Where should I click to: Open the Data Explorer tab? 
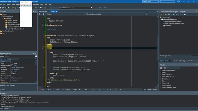[x=184, y=61]
